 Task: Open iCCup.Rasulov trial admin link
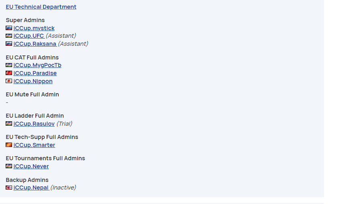point(34,124)
